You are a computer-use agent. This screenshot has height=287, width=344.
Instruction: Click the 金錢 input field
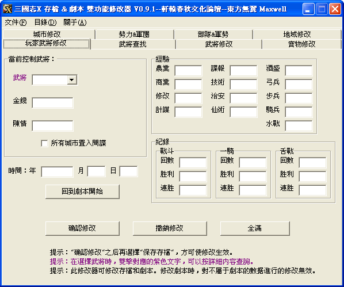click(52, 103)
